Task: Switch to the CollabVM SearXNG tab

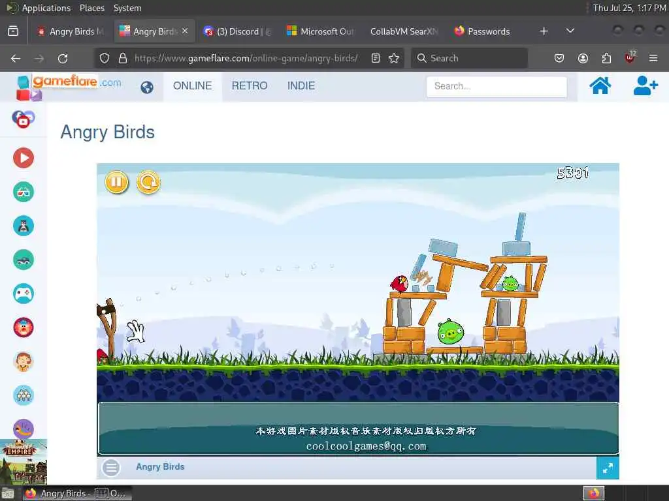Action: [404, 31]
